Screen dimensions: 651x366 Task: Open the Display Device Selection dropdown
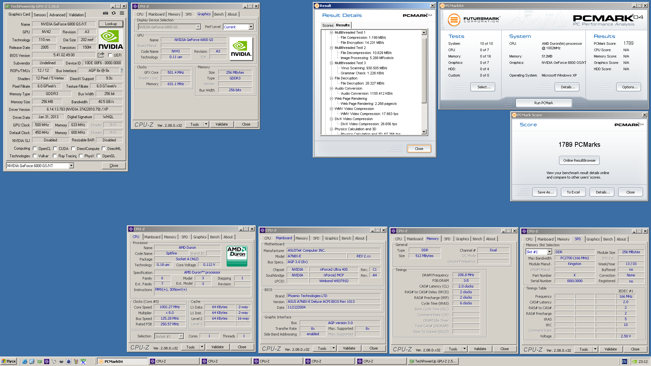[x=198, y=27]
